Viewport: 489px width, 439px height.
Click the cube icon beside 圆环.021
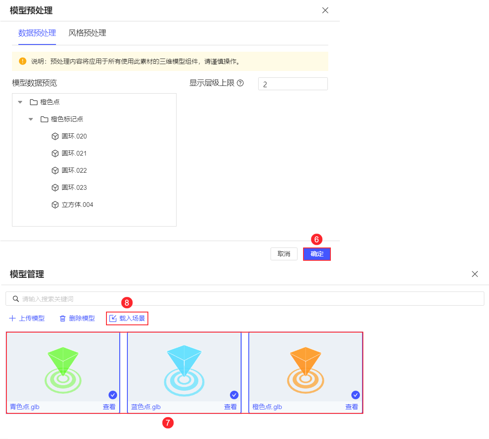[55, 153]
